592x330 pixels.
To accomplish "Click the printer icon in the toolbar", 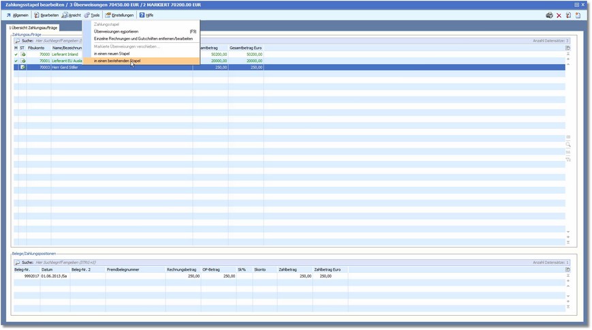I will tap(549, 15).
